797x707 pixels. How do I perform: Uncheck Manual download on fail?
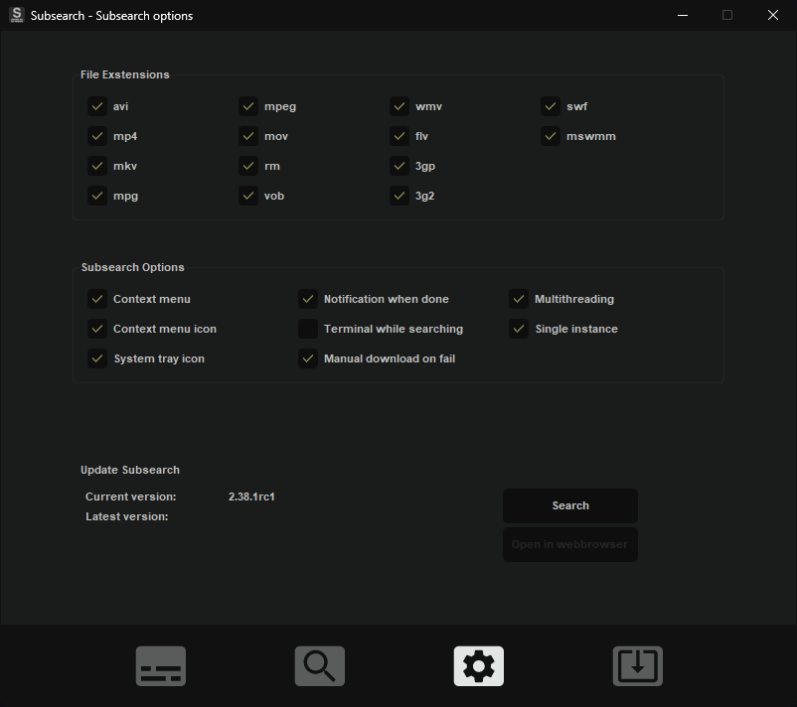[308, 358]
